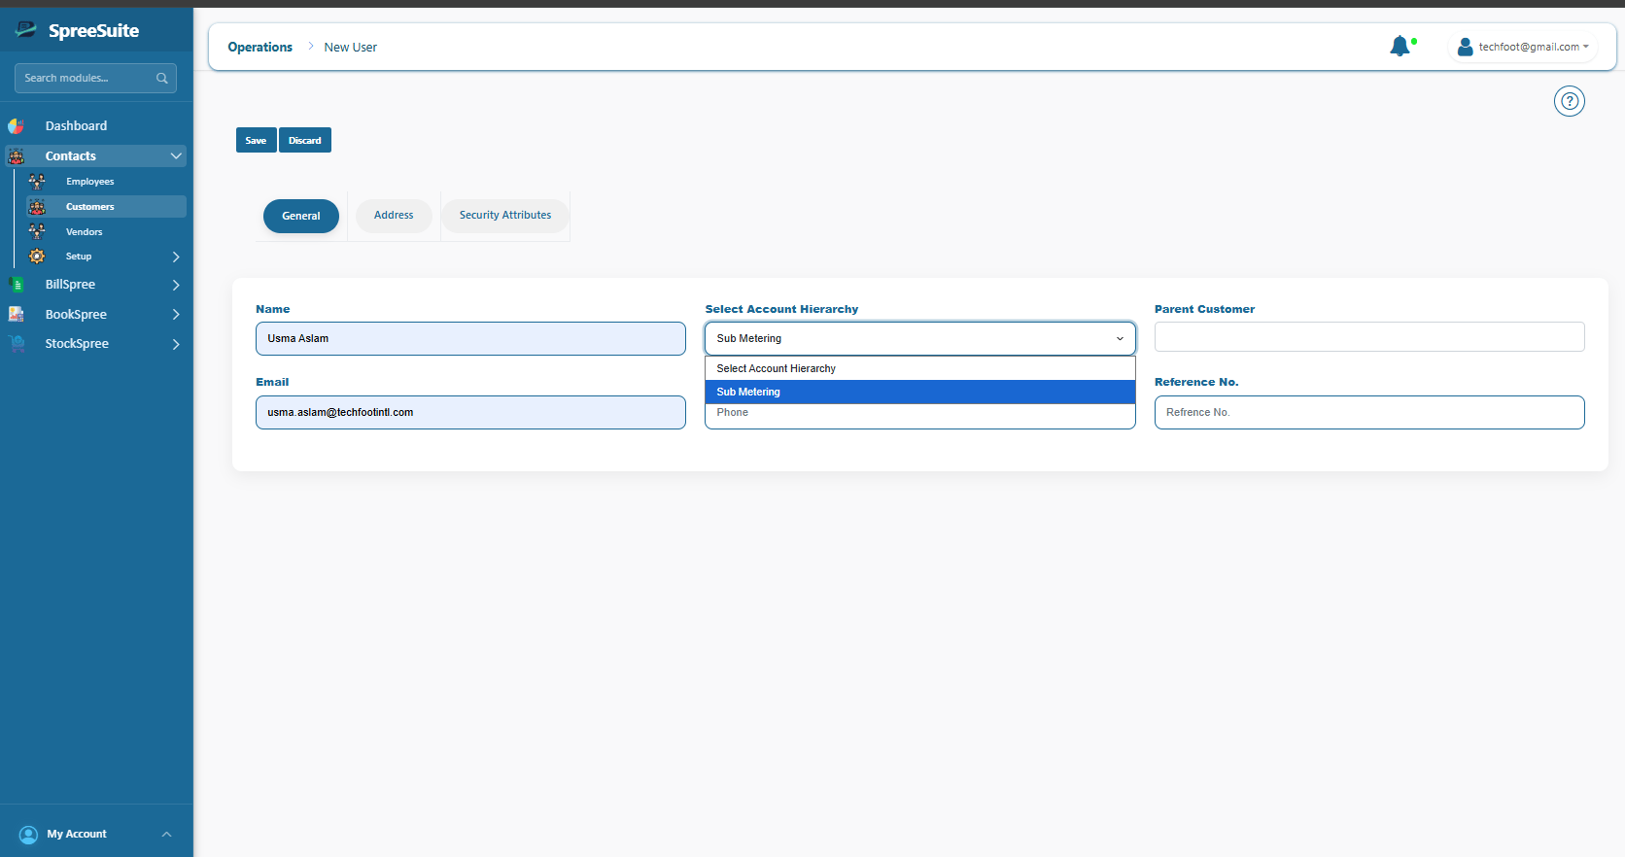
Task: Click the Reference No. input field
Action: point(1369,412)
